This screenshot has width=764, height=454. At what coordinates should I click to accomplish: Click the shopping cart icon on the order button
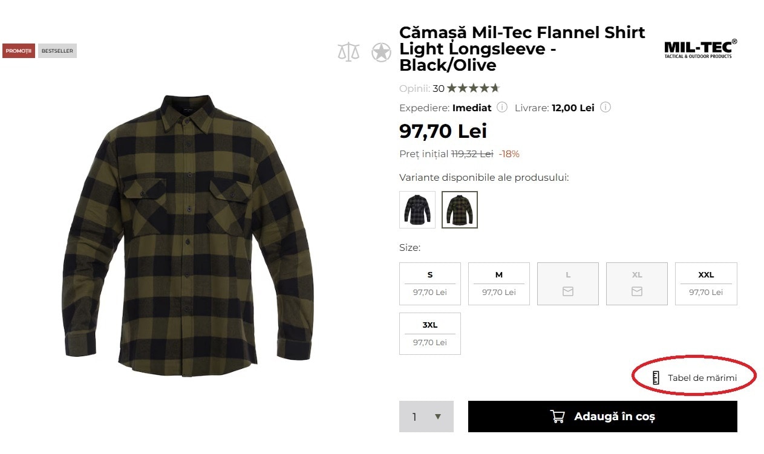(x=558, y=416)
